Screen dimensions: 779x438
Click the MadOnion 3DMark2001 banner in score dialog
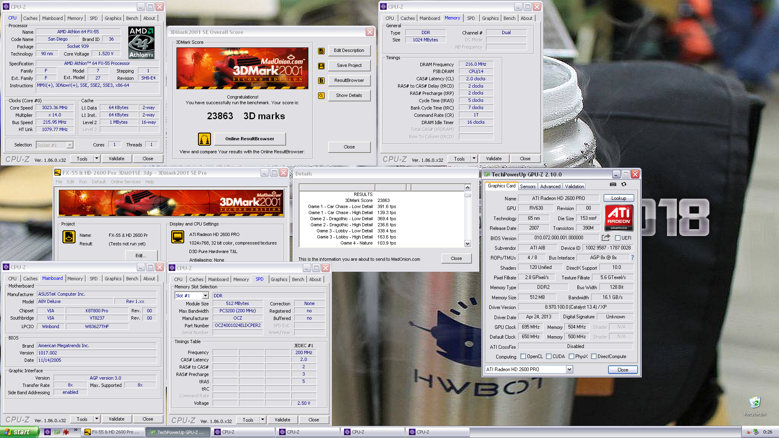(242, 68)
